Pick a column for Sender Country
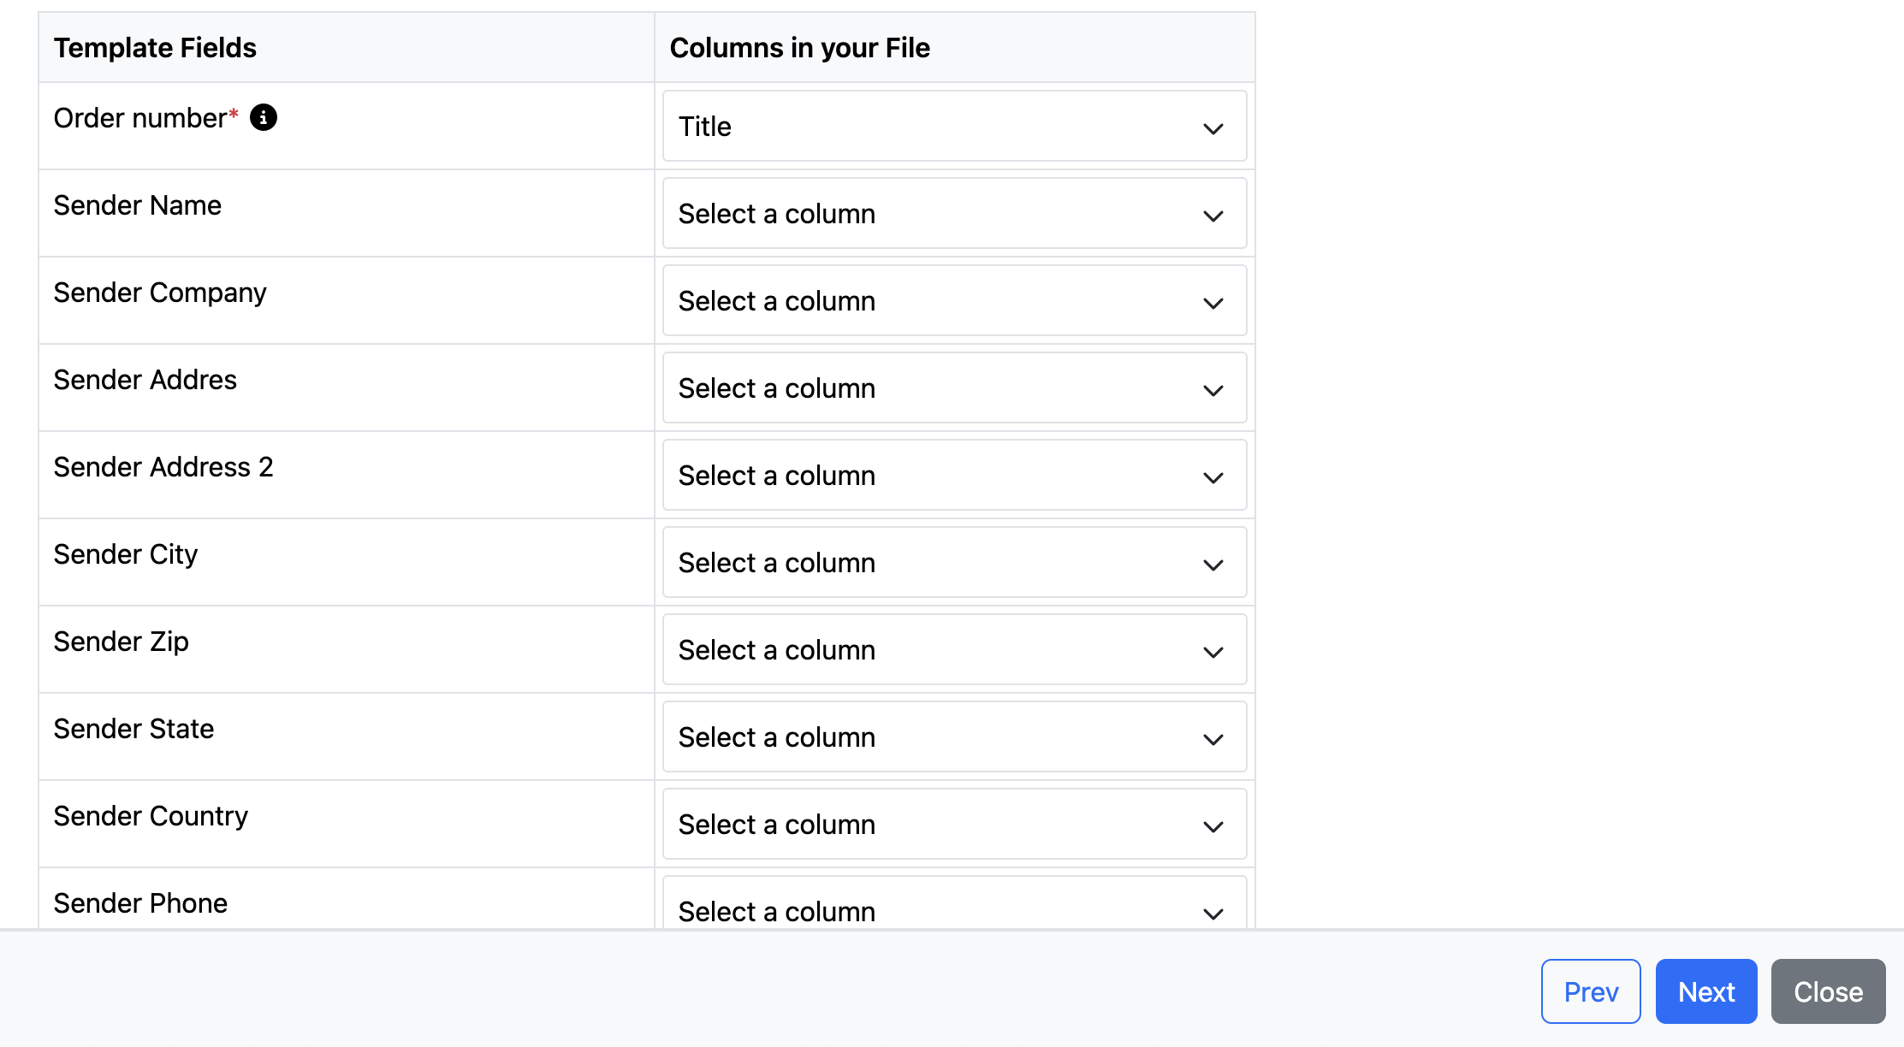This screenshot has height=1047, width=1904. coord(954,825)
